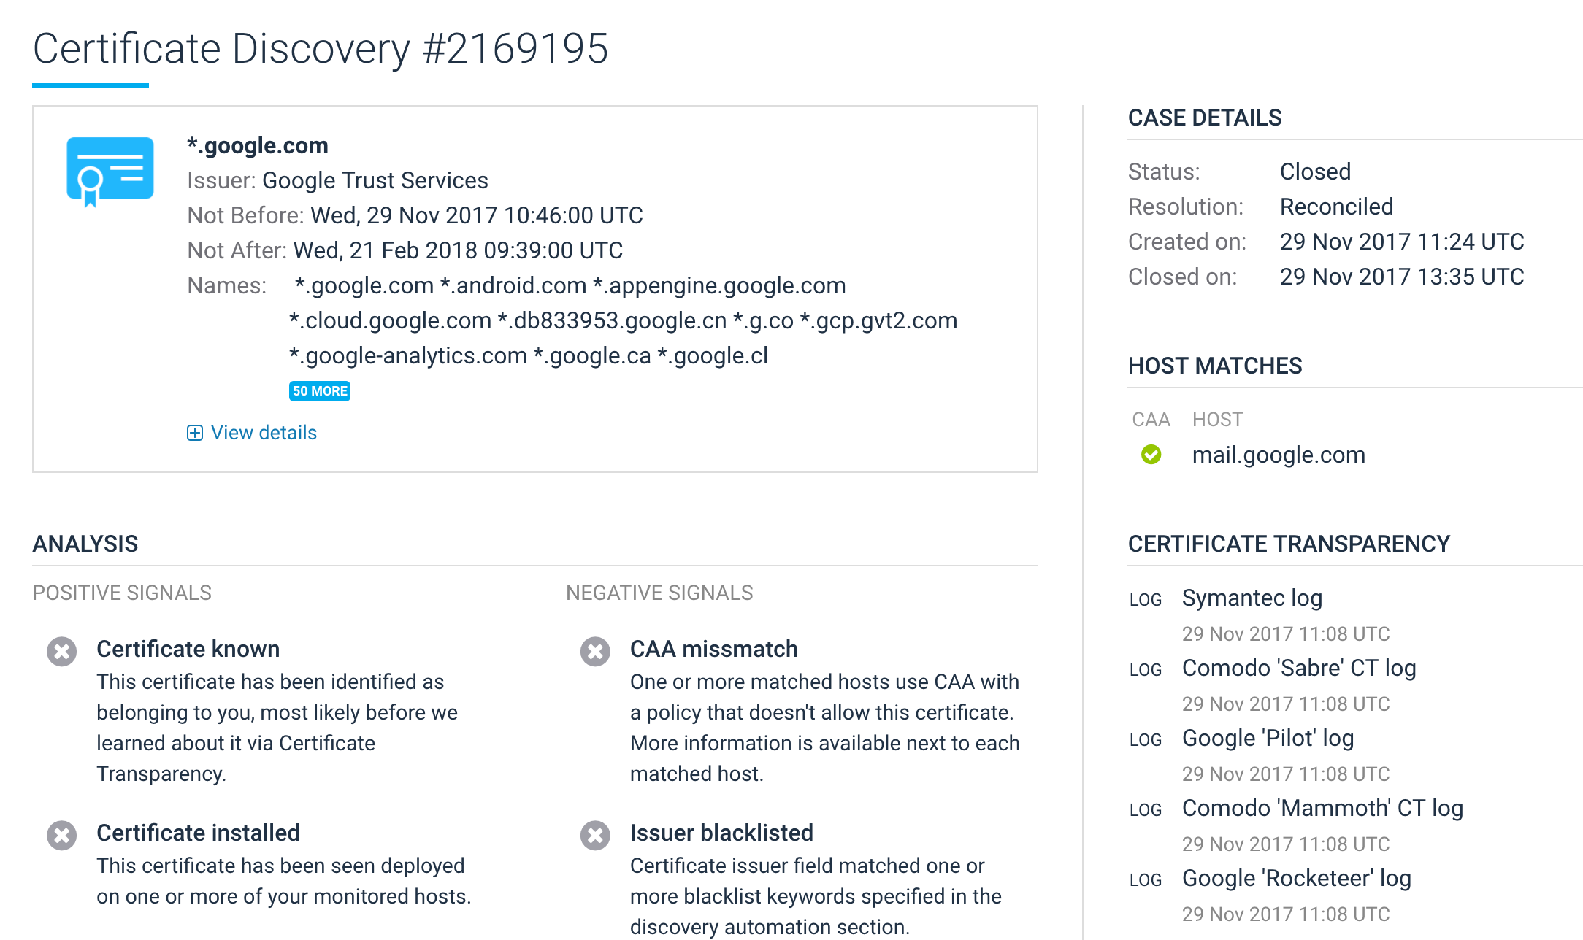Click the CAA column header
Image resolution: width=1583 pixels, height=940 pixels.
[x=1151, y=420]
